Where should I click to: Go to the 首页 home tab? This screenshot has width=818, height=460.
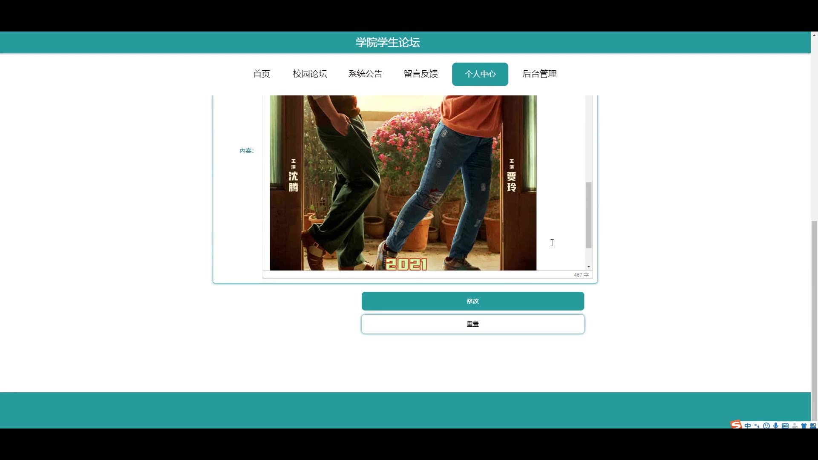[262, 74]
